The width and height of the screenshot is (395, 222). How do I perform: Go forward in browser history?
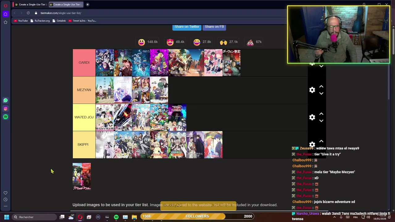click(x=21, y=13)
